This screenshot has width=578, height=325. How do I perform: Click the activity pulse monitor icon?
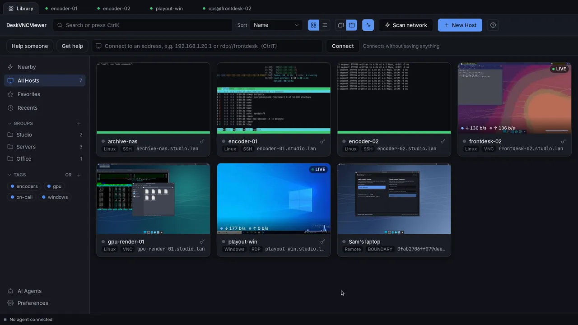pyautogui.click(x=368, y=25)
